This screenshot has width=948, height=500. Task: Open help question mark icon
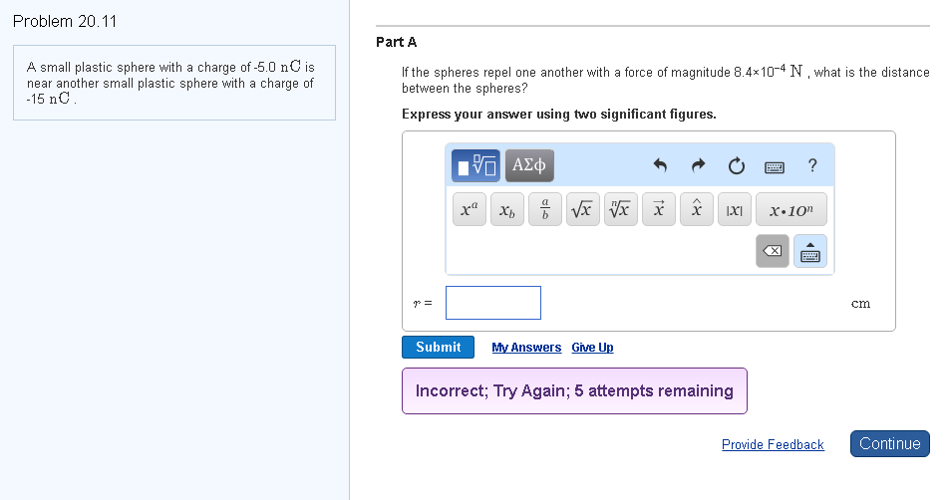812,165
